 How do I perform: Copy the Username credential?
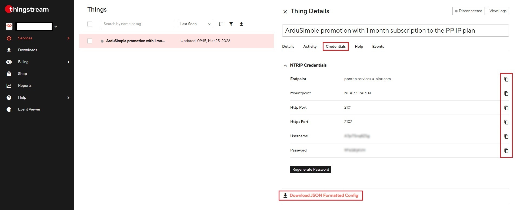point(506,136)
